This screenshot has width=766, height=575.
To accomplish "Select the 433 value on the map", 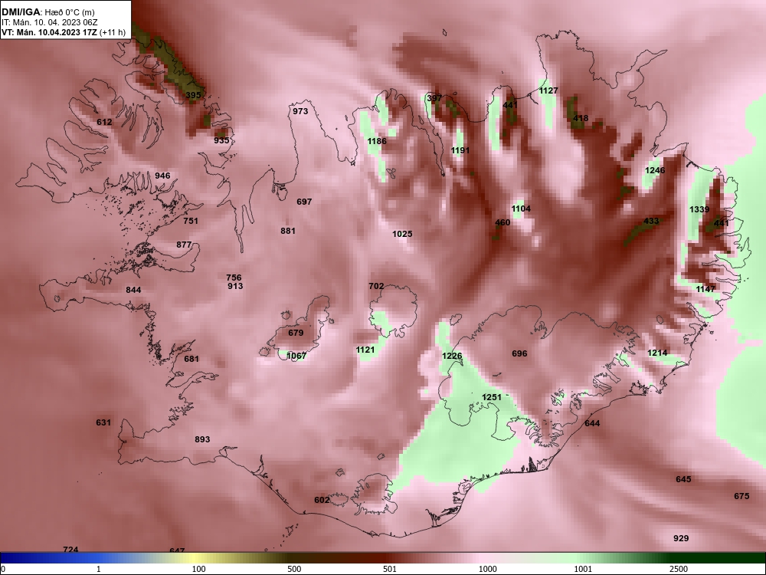I will coord(652,221).
